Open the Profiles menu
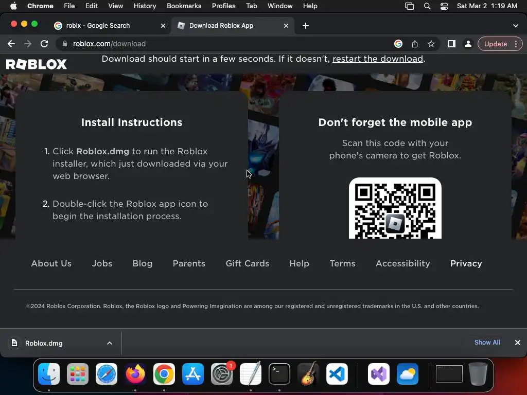 [x=223, y=6]
